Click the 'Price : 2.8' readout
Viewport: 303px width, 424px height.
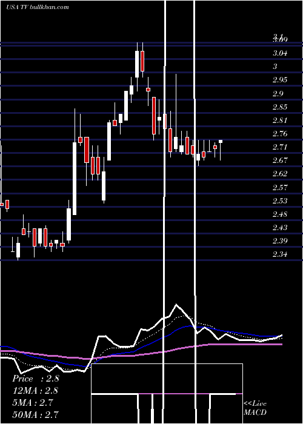tap(35, 379)
